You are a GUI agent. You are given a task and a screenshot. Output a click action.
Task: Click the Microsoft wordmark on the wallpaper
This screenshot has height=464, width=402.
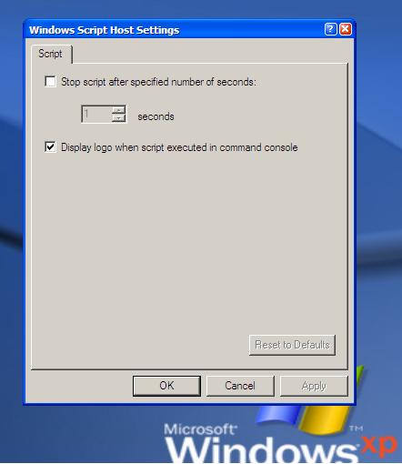pos(200,429)
